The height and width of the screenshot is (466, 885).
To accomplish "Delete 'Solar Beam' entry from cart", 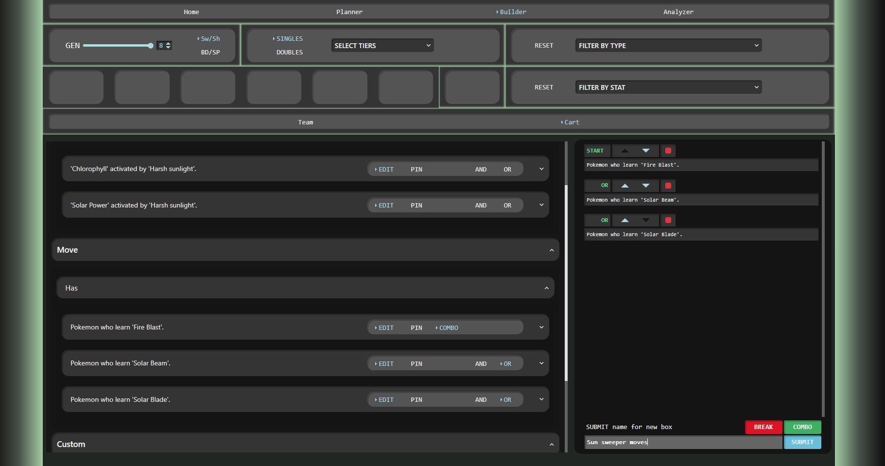I will [x=668, y=186].
